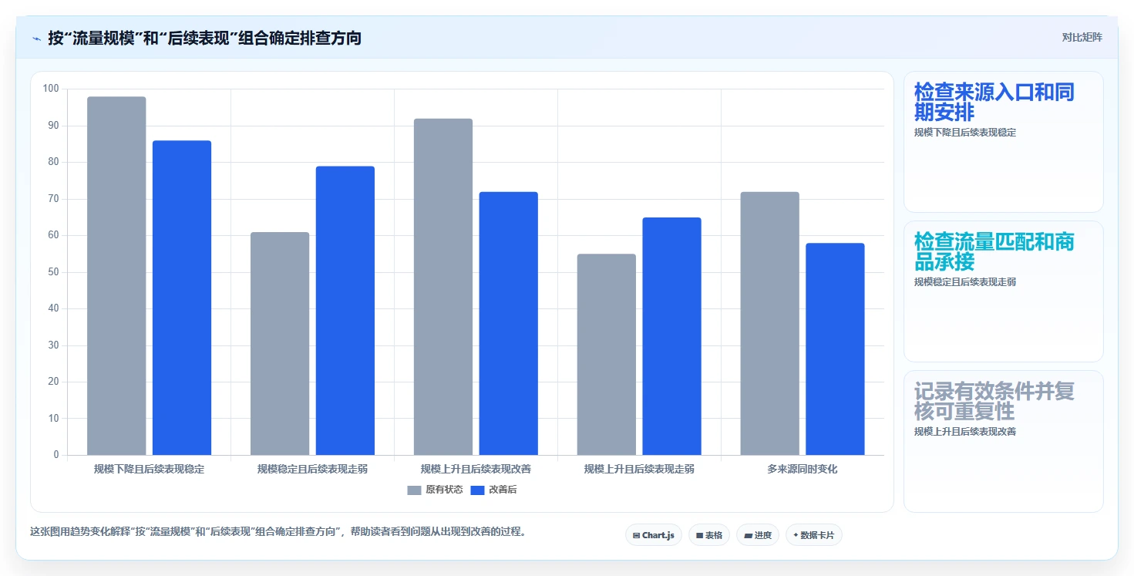Click the x-axis label 规模下降且后续表现稳定
The image size is (1134, 576).
pos(149,469)
